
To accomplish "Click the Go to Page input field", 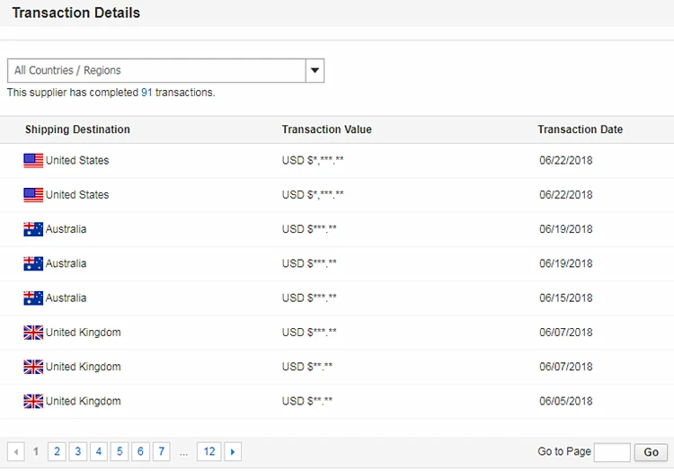I will pyautogui.click(x=612, y=452).
